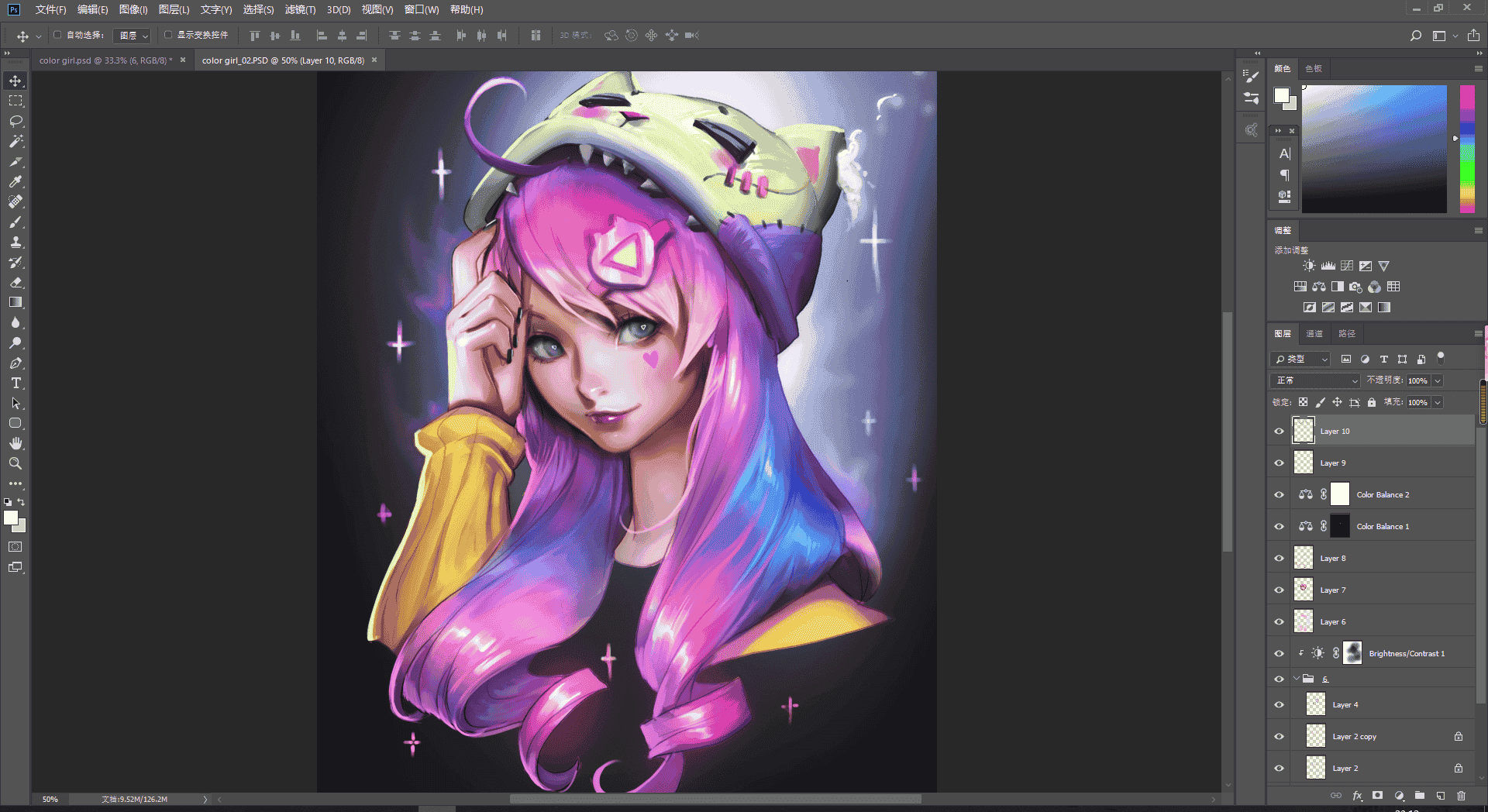1488x812 pixels.
Task: Collapse the layer group folder
Action: coord(1297,679)
